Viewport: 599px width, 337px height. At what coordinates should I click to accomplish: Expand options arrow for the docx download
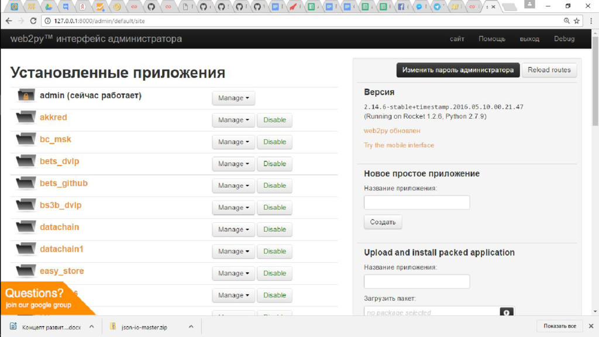pos(92,326)
